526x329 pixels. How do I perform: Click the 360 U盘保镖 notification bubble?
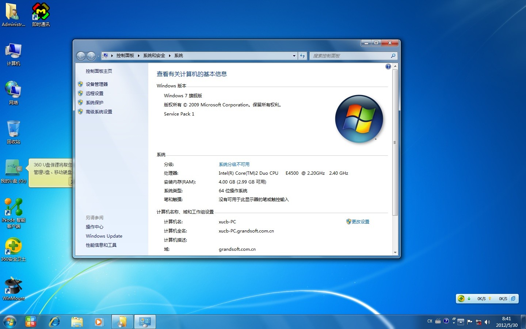(50, 173)
